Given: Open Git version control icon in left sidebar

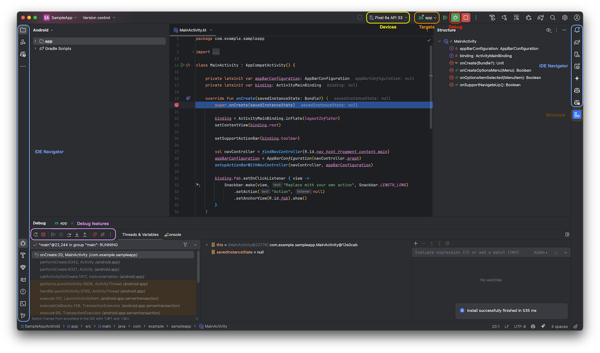Looking at the screenshot, I should point(23,316).
